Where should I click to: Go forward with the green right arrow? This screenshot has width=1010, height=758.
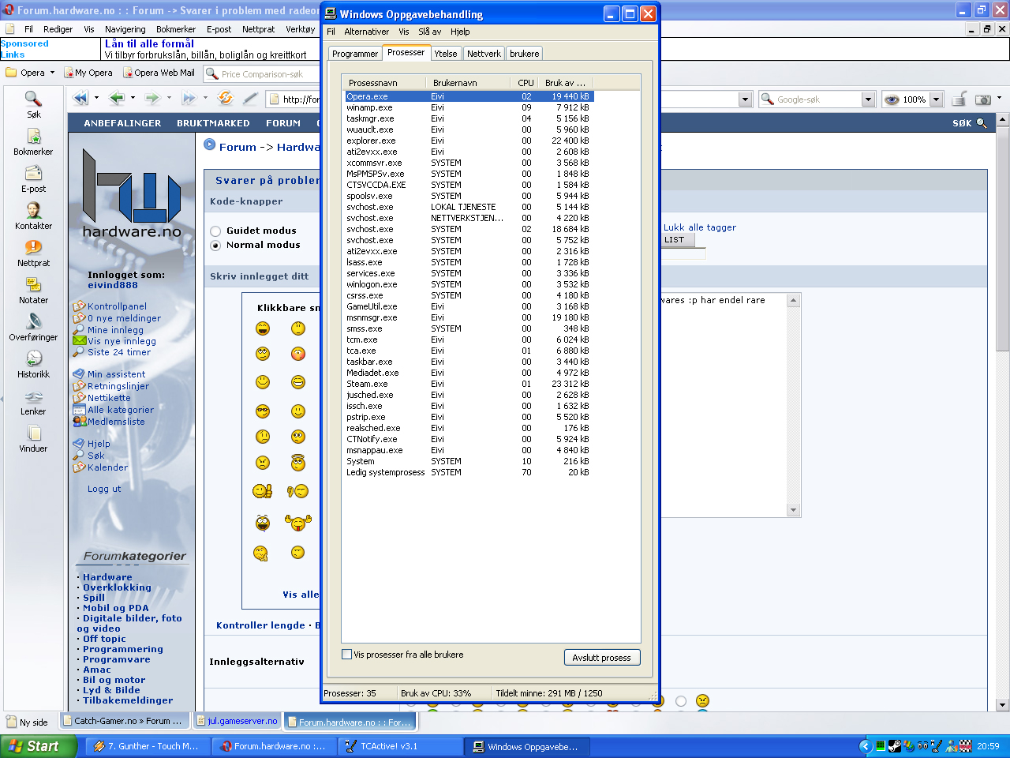point(152,99)
